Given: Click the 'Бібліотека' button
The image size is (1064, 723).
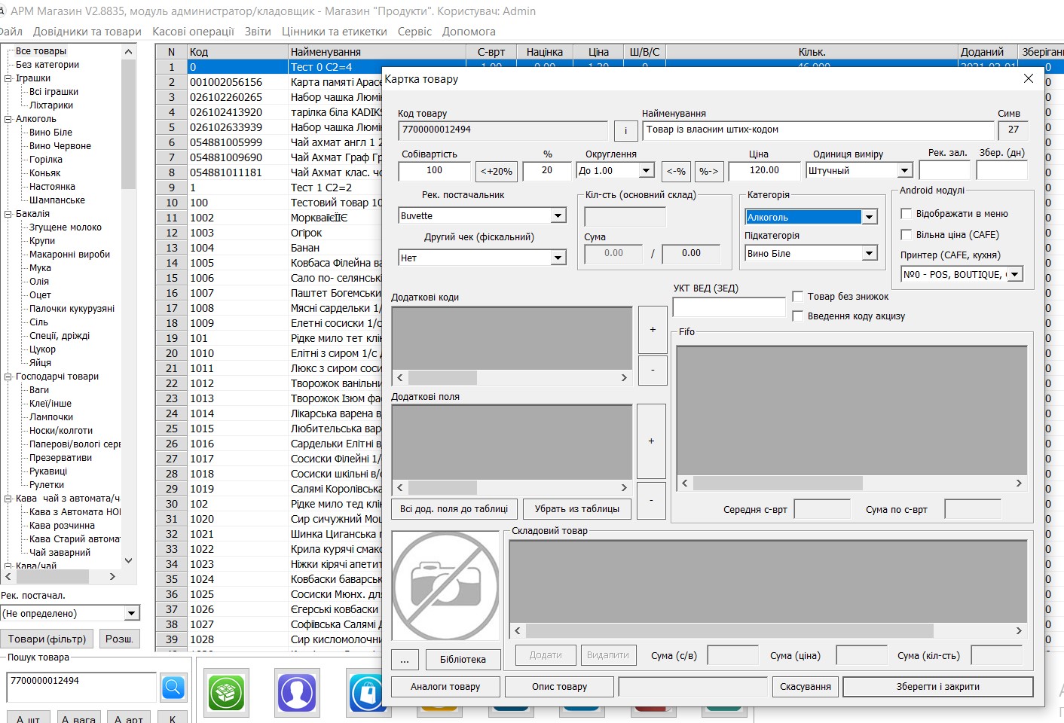Looking at the screenshot, I should [463, 660].
